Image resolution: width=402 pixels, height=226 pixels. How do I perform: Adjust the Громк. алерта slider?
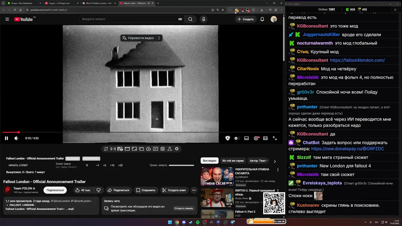[x=181, y=165]
